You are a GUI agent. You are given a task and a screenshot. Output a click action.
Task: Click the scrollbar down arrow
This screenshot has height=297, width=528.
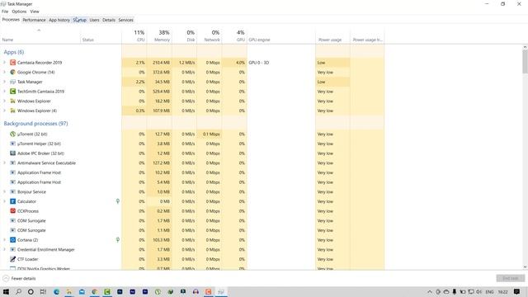pyautogui.click(x=525, y=267)
